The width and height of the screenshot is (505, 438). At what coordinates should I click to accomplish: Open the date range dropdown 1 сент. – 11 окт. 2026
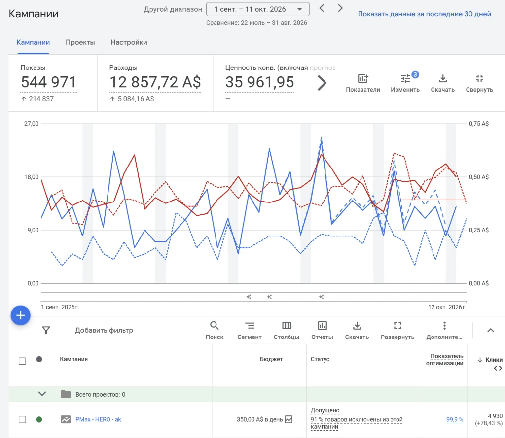point(257,9)
